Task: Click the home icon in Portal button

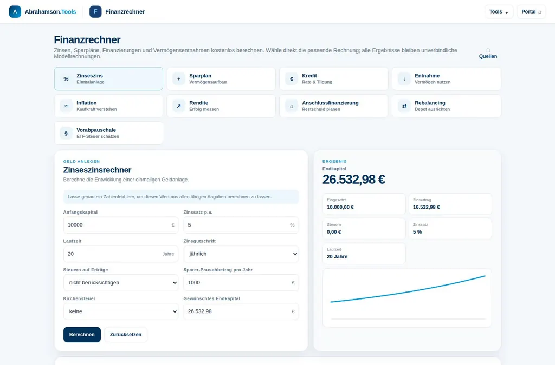Action: pos(540,12)
